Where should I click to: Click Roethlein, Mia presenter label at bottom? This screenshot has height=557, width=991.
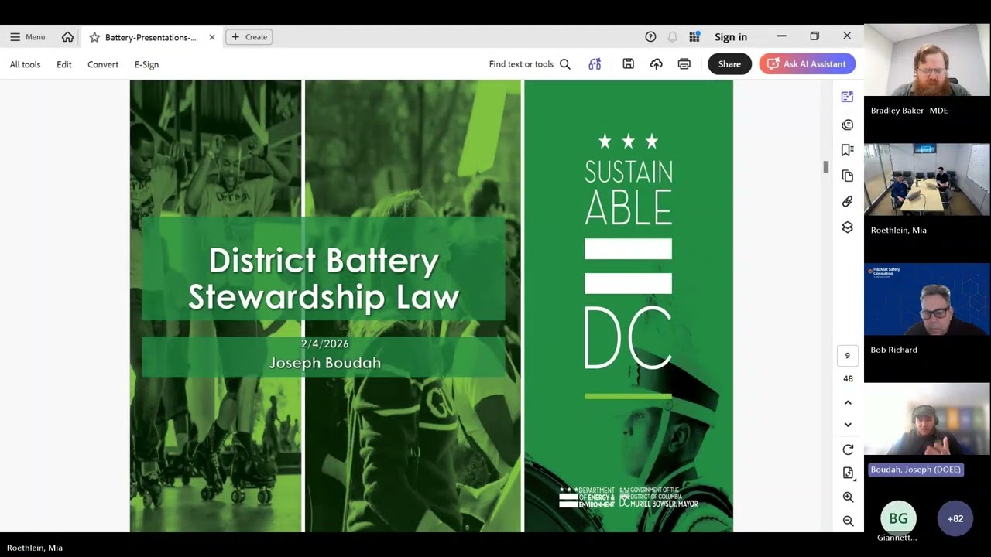35,548
